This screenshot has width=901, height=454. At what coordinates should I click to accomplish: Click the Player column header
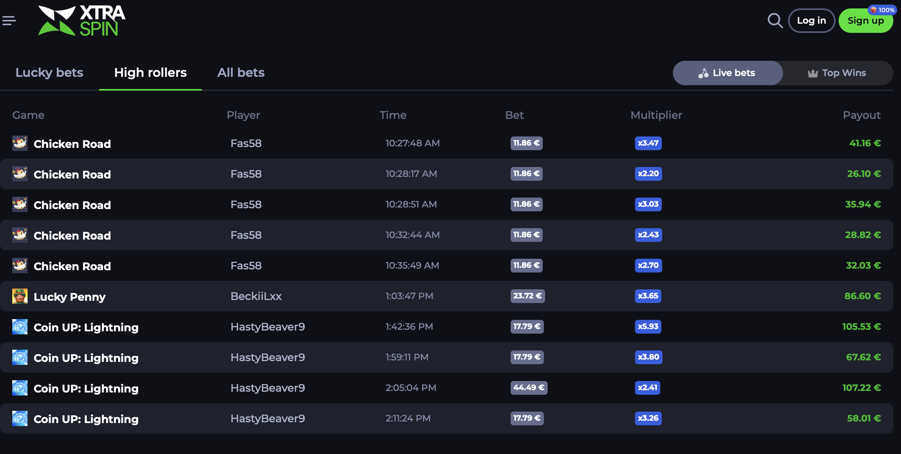click(243, 115)
